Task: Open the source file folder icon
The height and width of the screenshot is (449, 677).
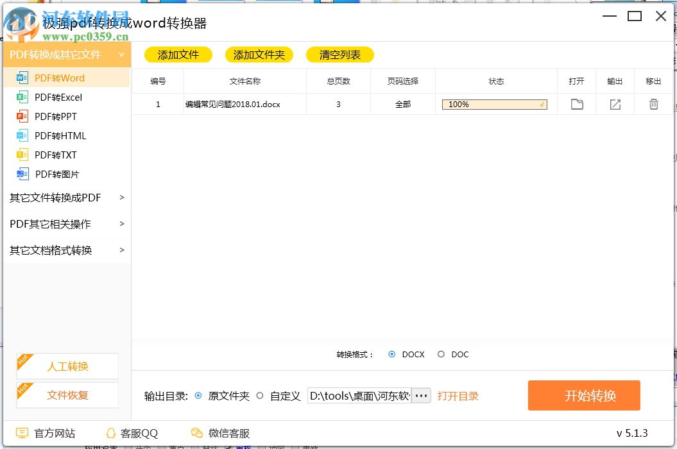Action: pyautogui.click(x=576, y=104)
